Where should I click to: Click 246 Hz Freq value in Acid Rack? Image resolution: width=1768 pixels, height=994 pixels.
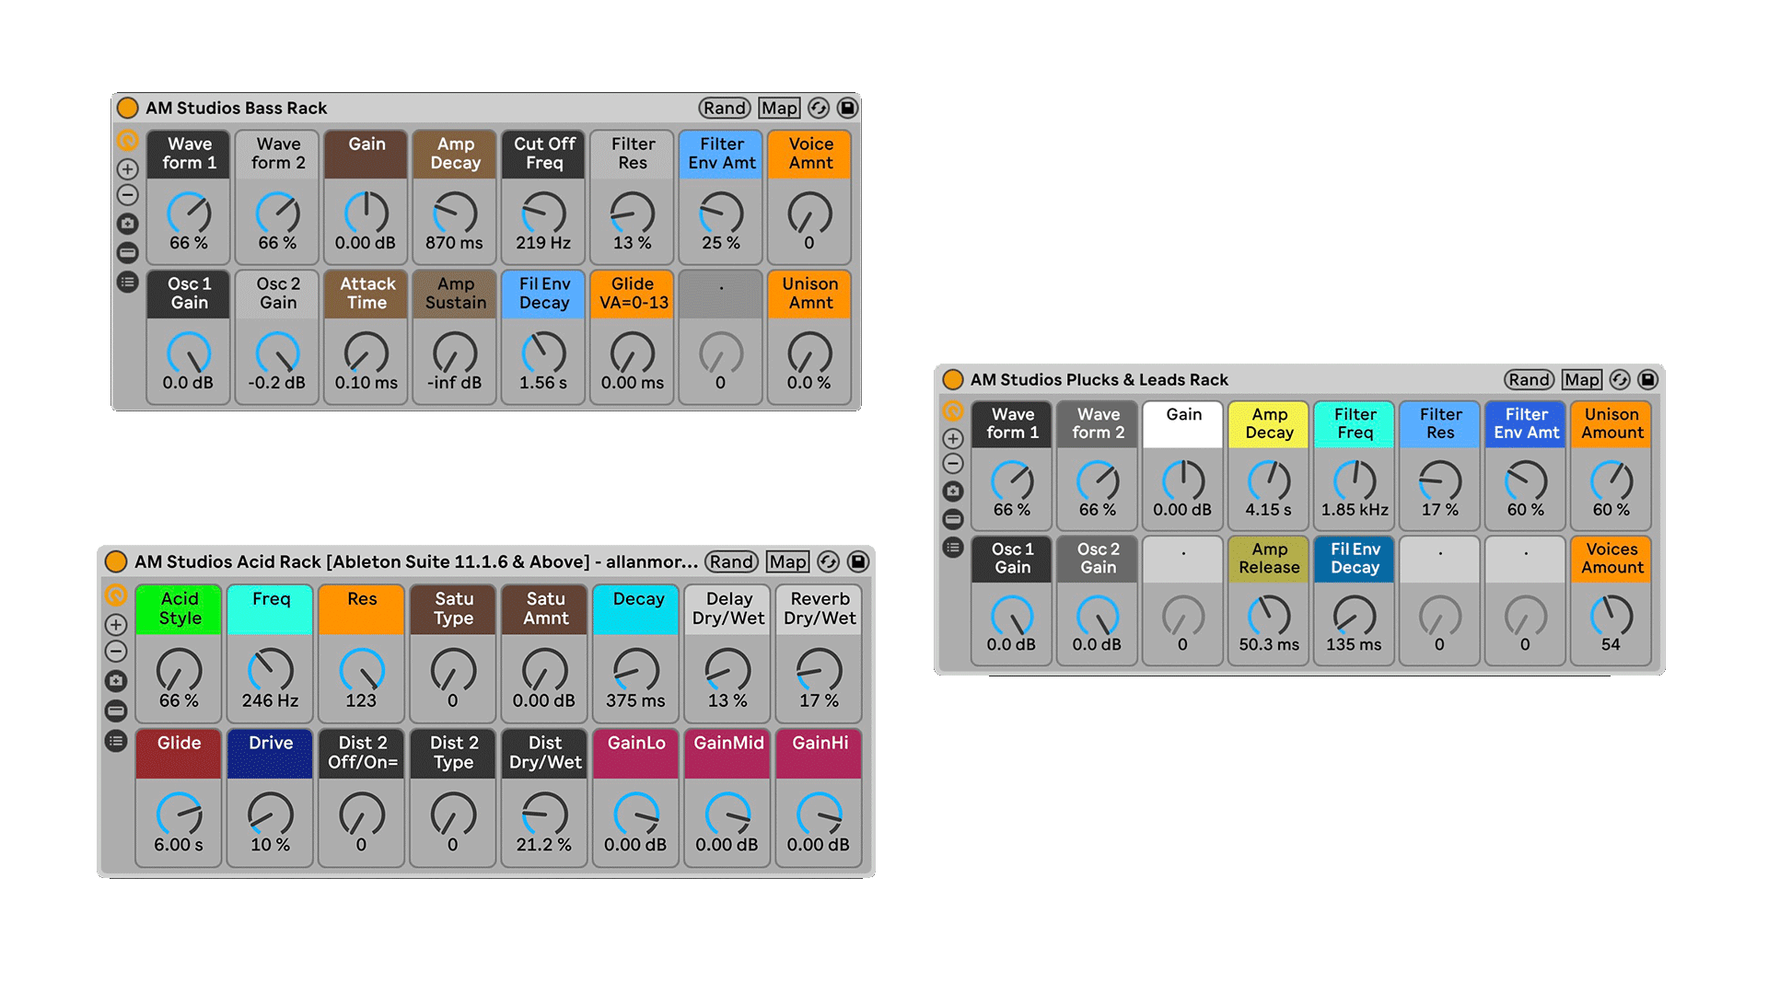click(x=271, y=700)
